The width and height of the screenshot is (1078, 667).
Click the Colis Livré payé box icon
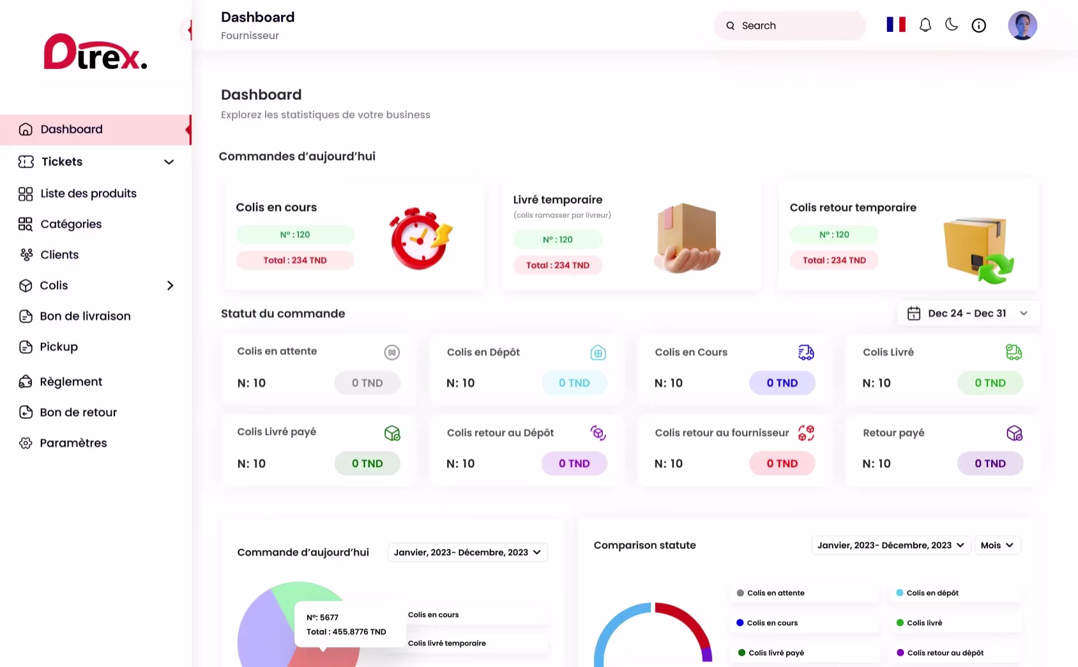point(392,433)
